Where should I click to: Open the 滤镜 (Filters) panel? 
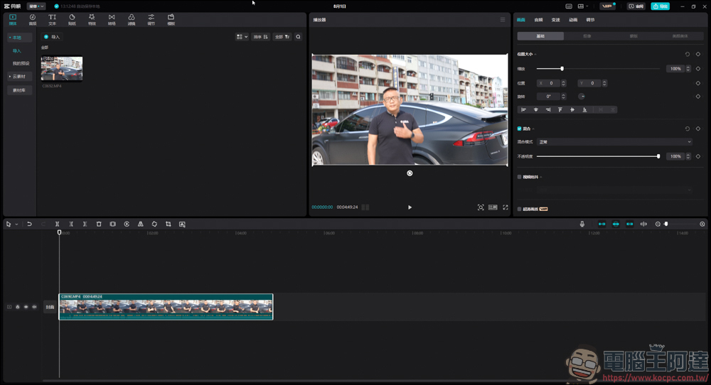point(132,18)
